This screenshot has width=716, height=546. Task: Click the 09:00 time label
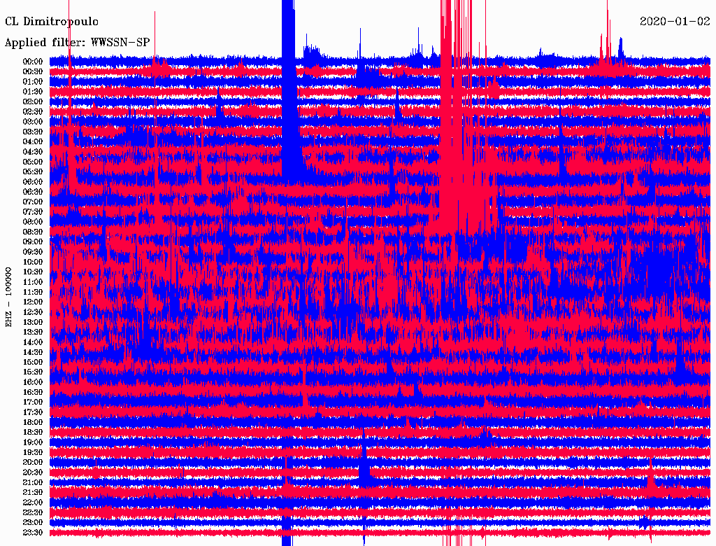(x=33, y=241)
